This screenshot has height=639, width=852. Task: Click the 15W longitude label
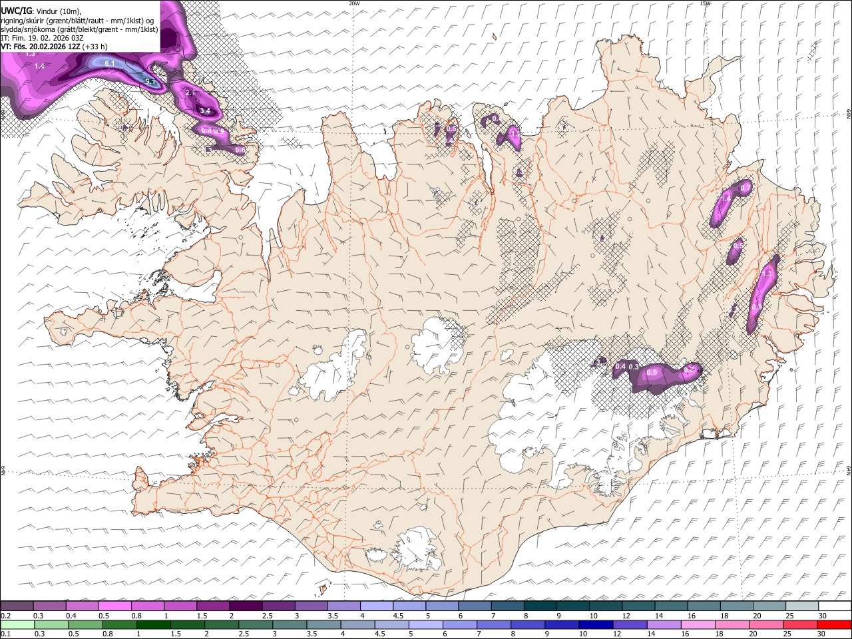pos(705,3)
